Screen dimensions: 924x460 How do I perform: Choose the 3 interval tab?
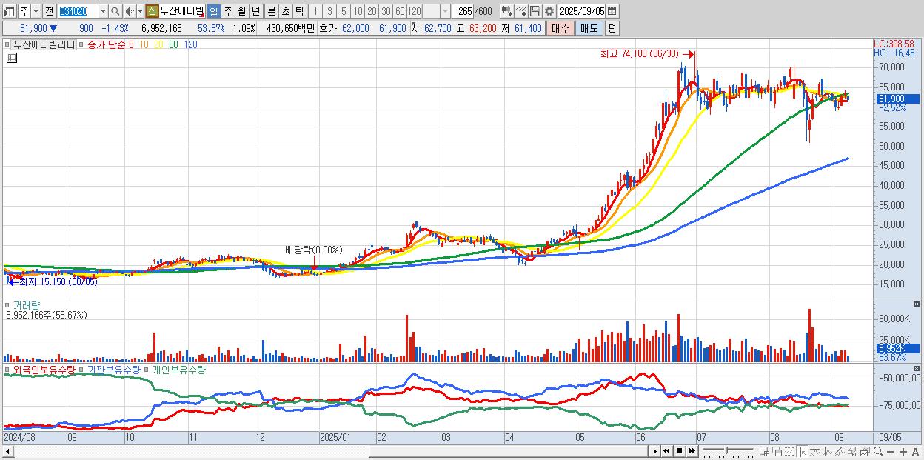tap(329, 12)
